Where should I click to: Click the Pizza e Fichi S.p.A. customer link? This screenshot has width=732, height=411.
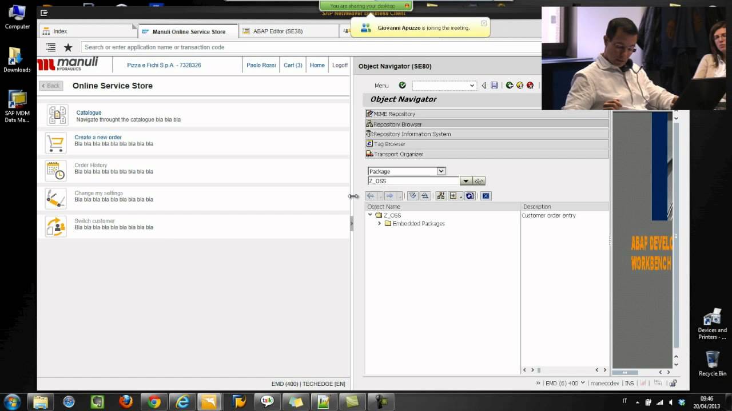coord(164,65)
